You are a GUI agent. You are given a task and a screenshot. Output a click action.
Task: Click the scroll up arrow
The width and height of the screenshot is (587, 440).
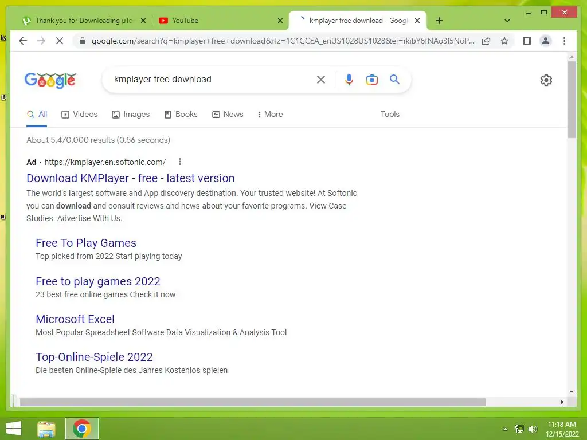click(x=572, y=57)
